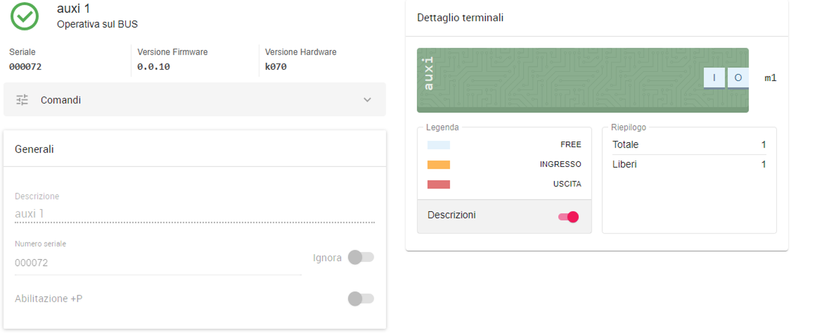Click the USCITA red legend swatch

pyautogui.click(x=439, y=184)
